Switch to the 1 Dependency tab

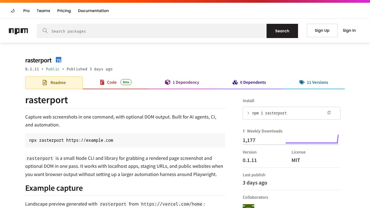coord(186,82)
